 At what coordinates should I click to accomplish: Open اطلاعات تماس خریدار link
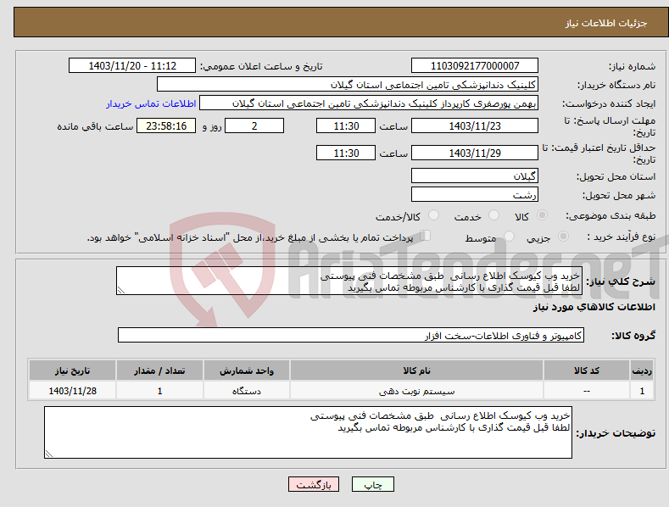pyautogui.click(x=151, y=103)
